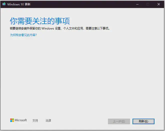165x131 pixels.
Task: Click the 刷新(R) refresh button
Action: (143, 121)
